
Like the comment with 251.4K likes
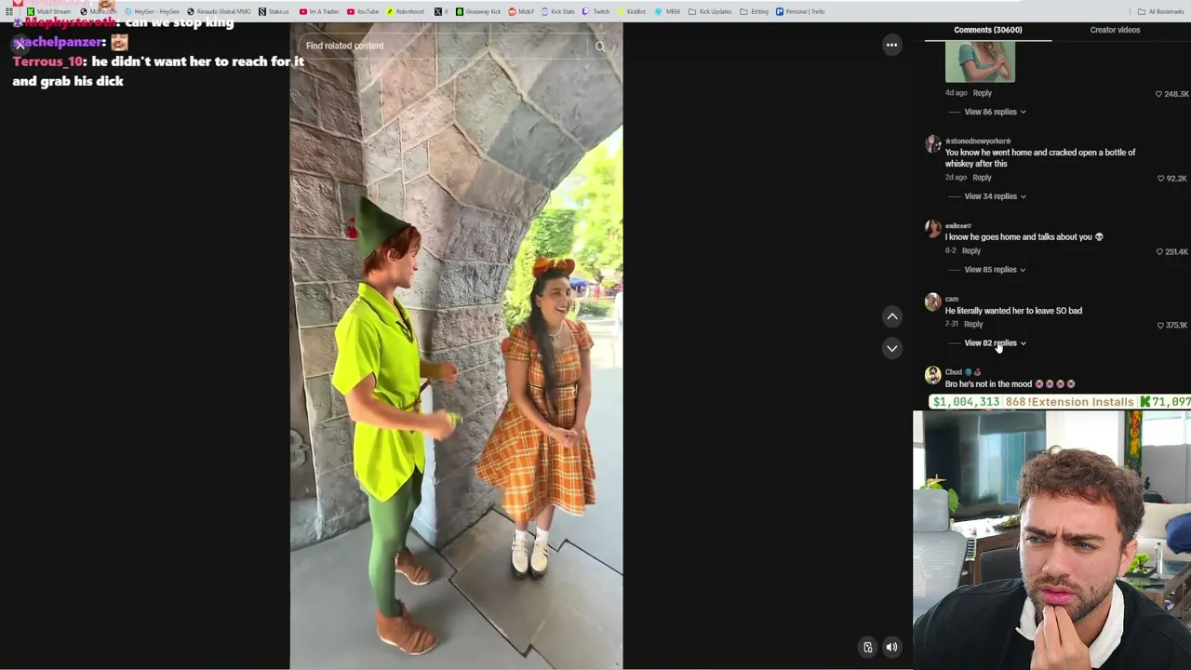click(x=1158, y=252)
